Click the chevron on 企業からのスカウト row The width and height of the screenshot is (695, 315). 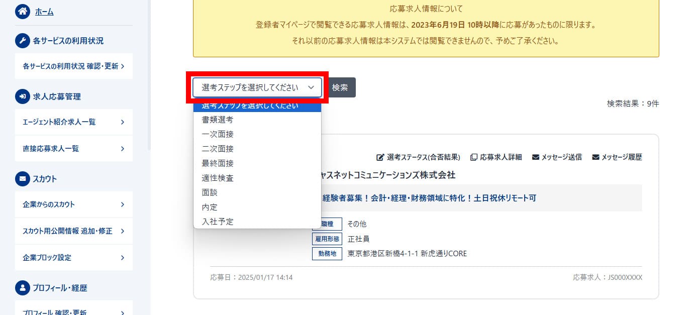pos(123,204)
